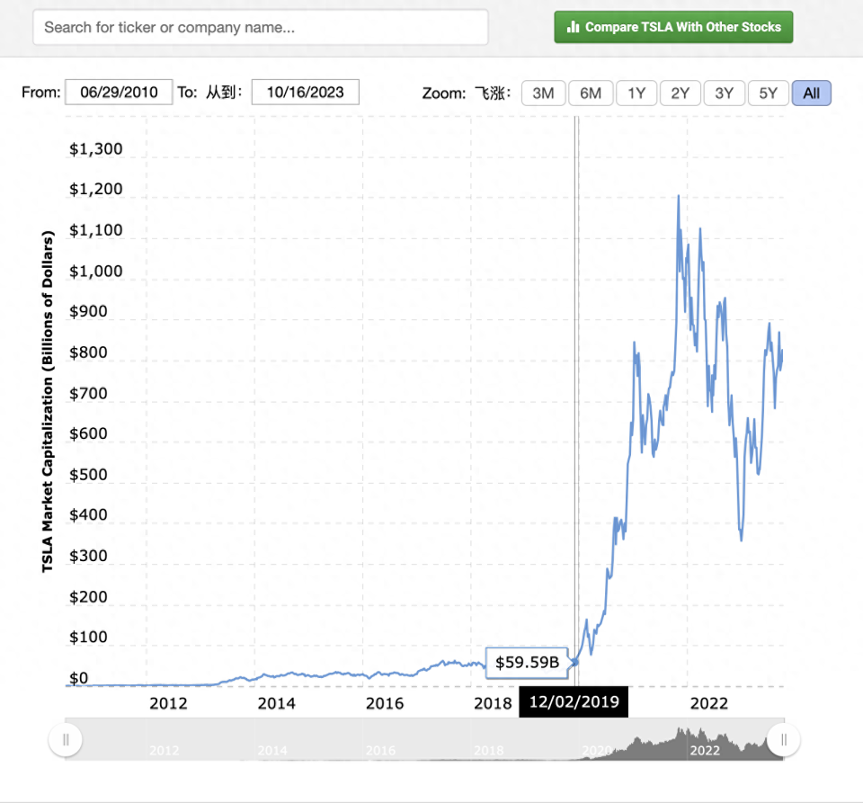
Task: Select the 2Y zoom range
Action: [x=681, y=93]
